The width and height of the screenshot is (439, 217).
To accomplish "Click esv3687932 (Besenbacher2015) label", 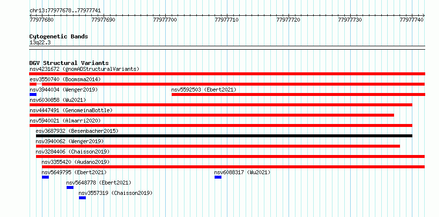I will point(77,131).
